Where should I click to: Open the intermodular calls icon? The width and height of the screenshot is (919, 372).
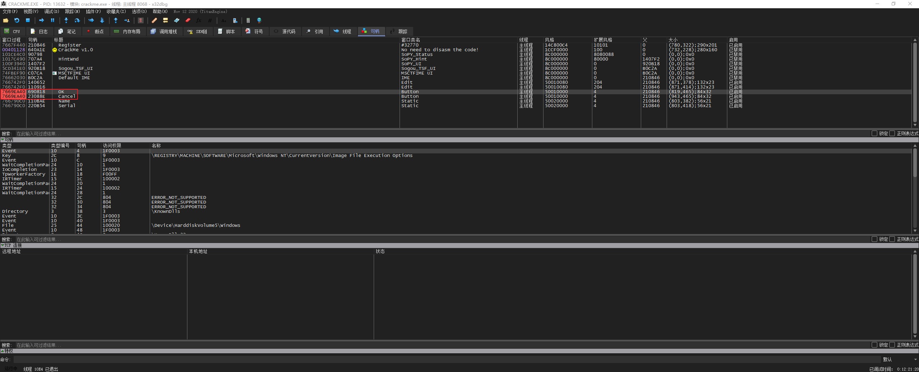pyautogui.click(x=235, y=20)
